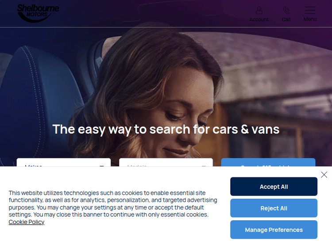This screenshot has width=332, height=249.
Task: Tap the Call phone icon
Action: tap(286, 10)
